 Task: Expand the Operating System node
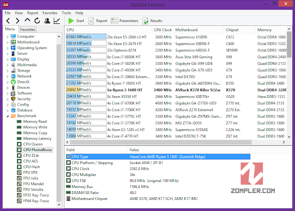click(7, 48)
